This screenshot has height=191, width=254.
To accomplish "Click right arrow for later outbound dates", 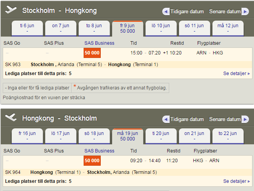I will coord(245,12).
